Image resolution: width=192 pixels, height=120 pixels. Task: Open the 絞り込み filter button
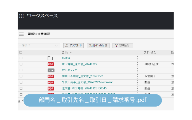[123, 46]
